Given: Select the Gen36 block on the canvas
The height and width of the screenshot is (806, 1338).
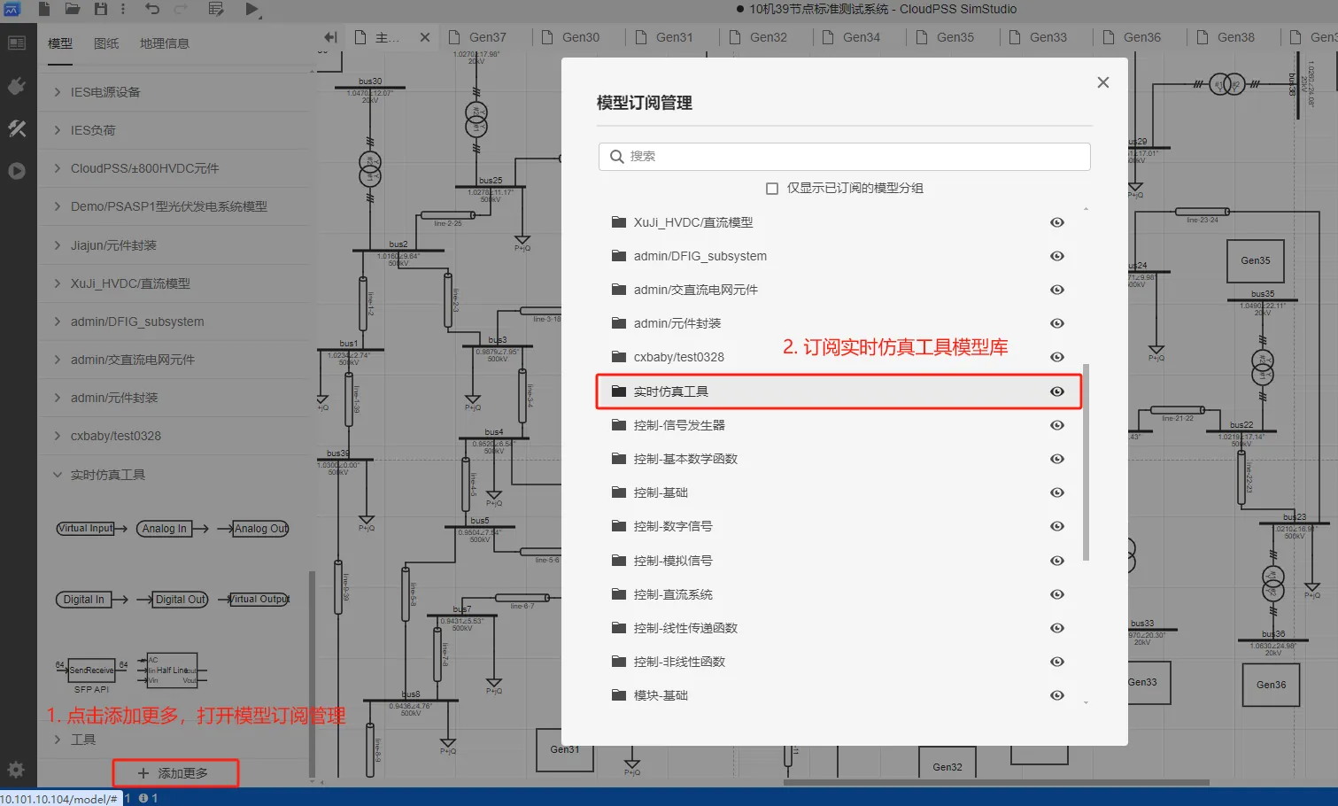Looking at the screenshot, I should 1271,685.
